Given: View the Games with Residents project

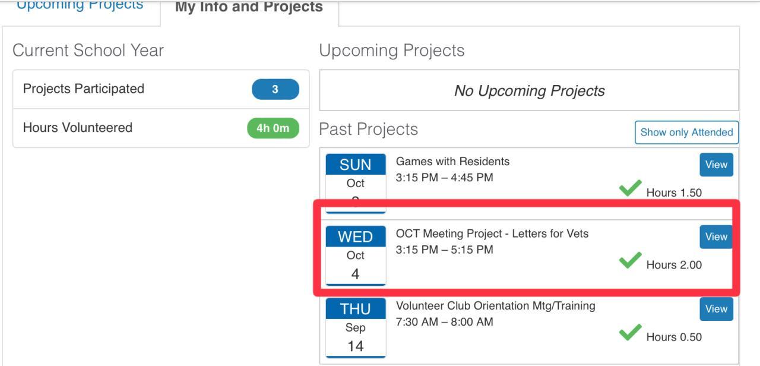Looking at the screenshot, I should point(716,165).
